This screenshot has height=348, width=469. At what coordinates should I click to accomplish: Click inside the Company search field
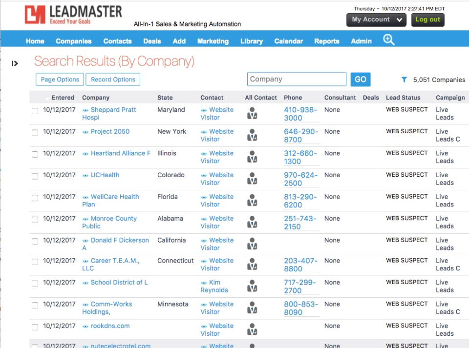[297, 79]
